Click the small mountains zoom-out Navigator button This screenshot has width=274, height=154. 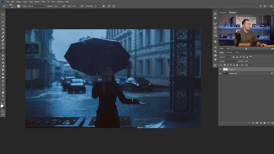tap(228, 48)
